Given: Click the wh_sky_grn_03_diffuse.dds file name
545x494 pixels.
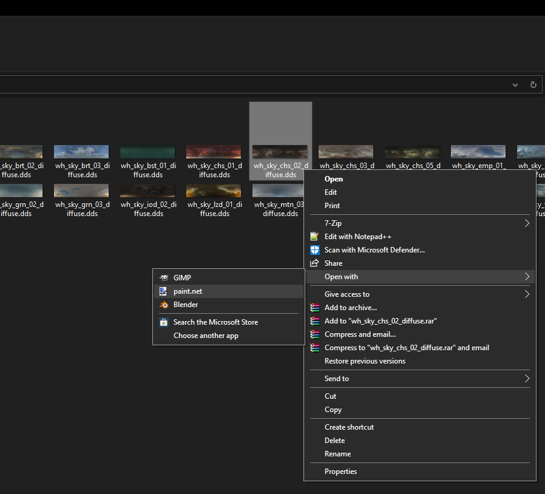Looking at the screenshot, I should (83, 209).
